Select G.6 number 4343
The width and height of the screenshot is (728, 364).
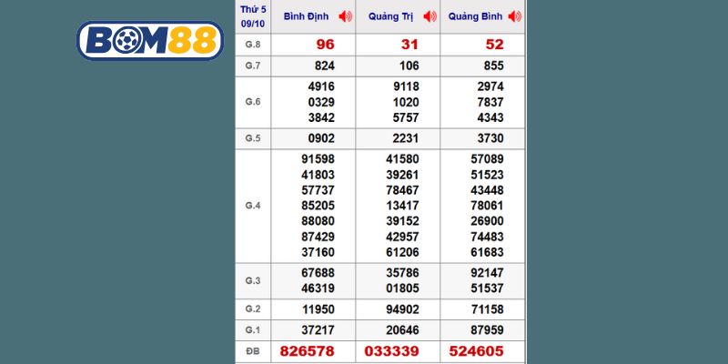click(490, 118)
